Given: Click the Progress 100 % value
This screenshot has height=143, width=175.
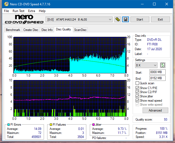Looking at the screenshot, I should point(164,129).
